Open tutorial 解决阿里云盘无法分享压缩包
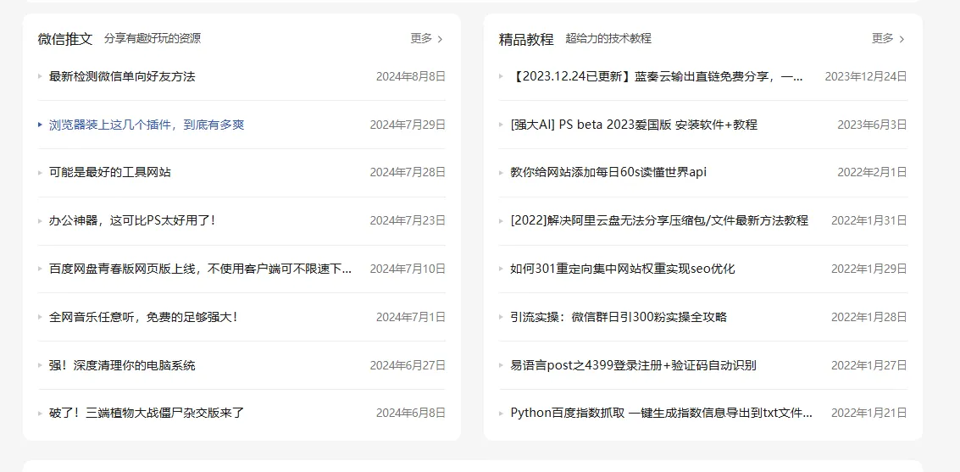This screenshot has height=472, width=960. tap(659, 219)
